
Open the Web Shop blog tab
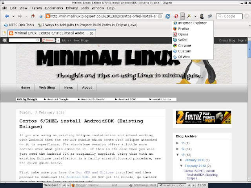(47, 87)
